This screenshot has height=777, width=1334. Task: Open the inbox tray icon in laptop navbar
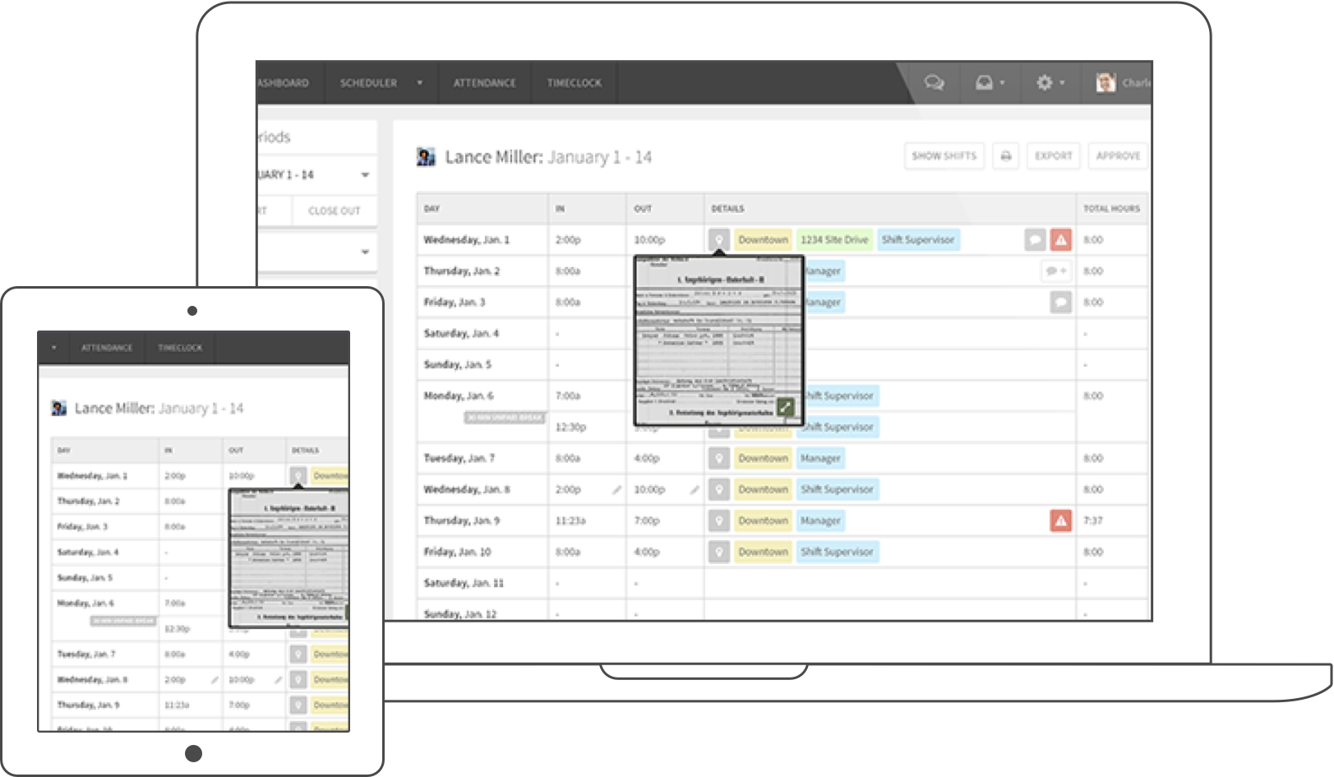click(x=984, y=82)
